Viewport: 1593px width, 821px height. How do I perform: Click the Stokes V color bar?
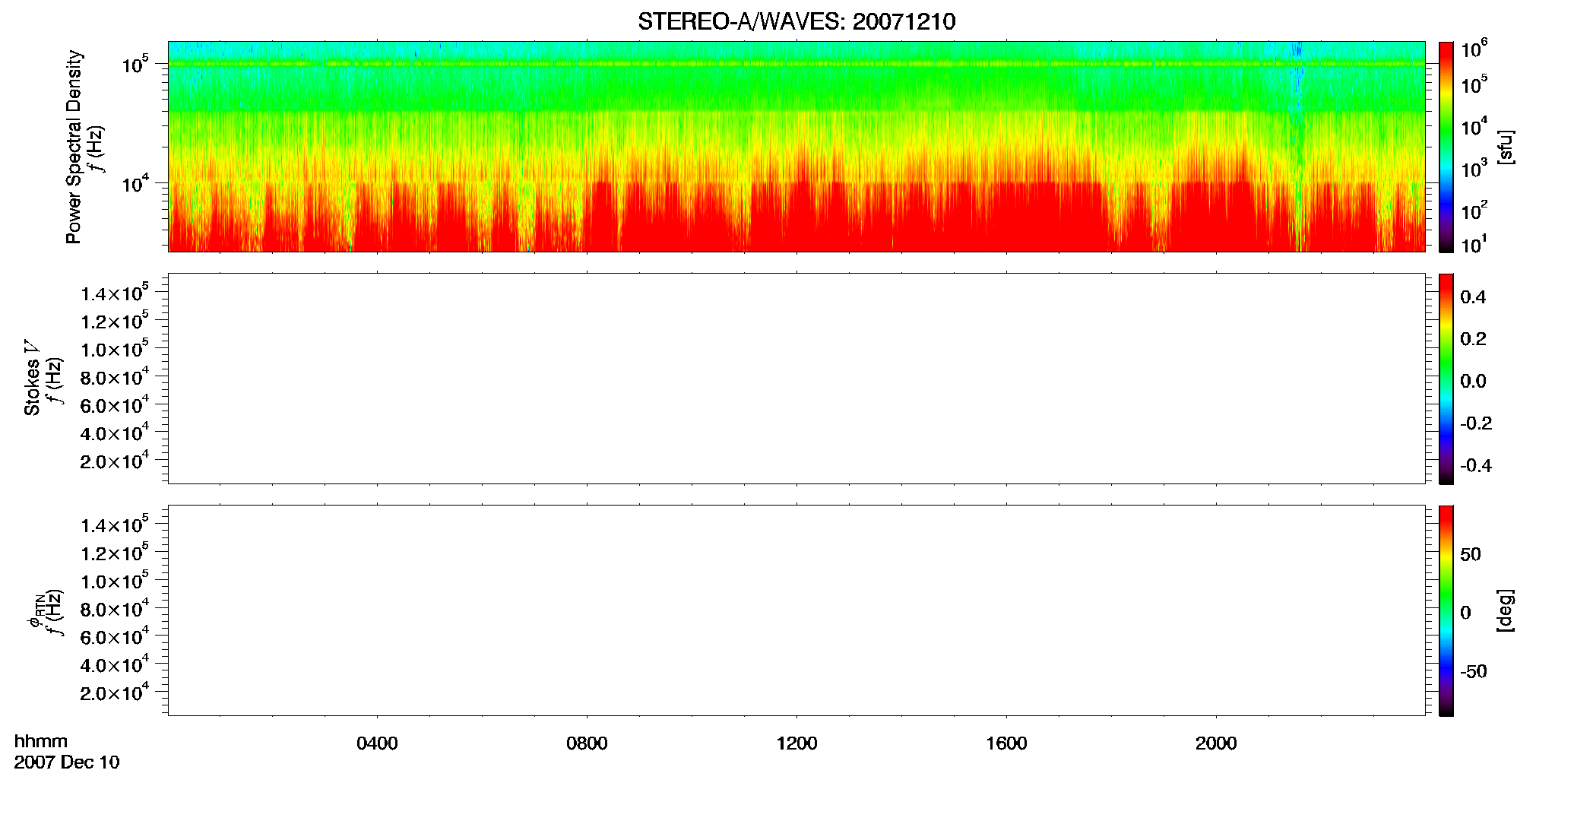tap(1446, 379)
